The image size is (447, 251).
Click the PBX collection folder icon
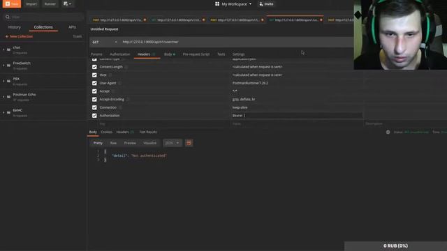pyautogui.click(x=8, y=81)
